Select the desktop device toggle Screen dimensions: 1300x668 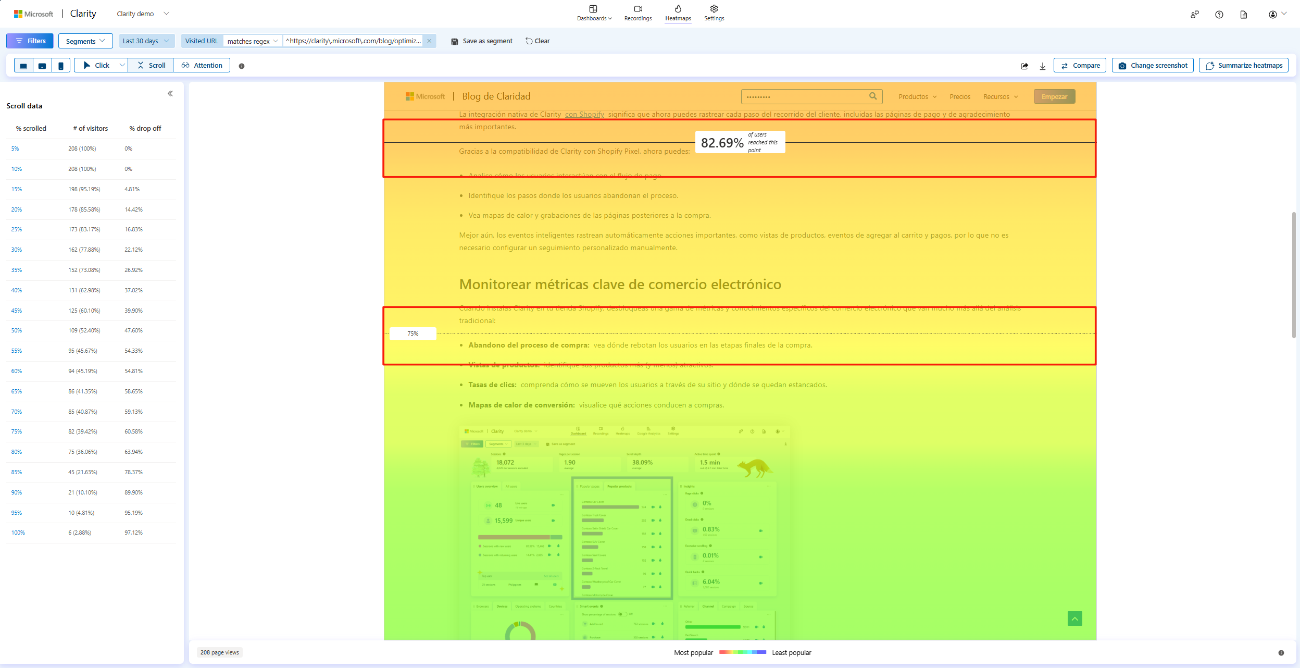(23, 65)
